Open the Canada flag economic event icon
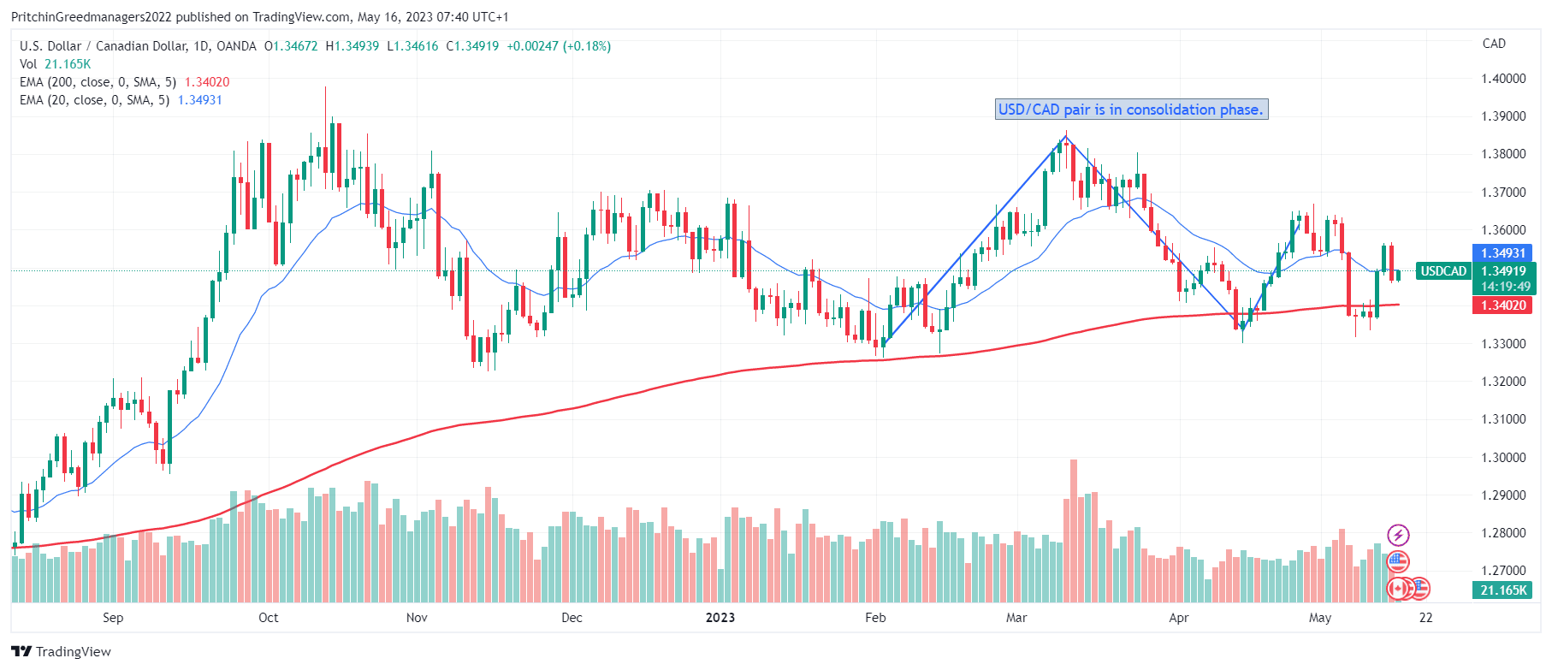Screen dimensions: 1552x670 pyautogui.click(x=1398, y=589)
